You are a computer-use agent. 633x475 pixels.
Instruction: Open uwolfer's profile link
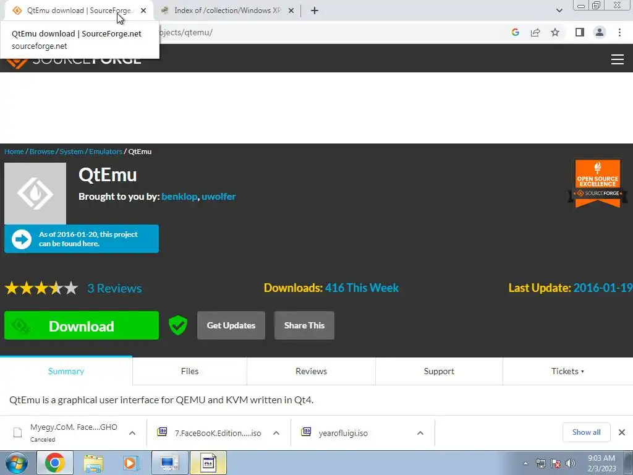[218, 196]
